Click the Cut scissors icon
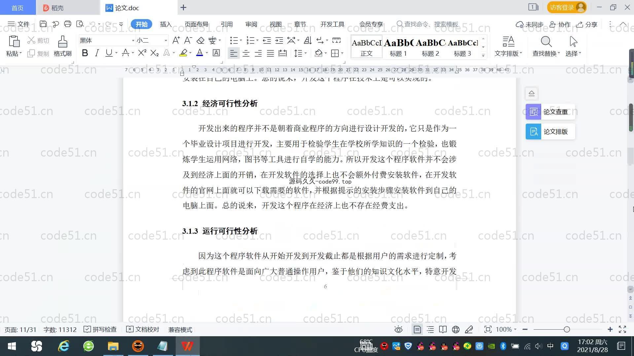This screenshot has width=634, height=356. [x=31, y=40]
